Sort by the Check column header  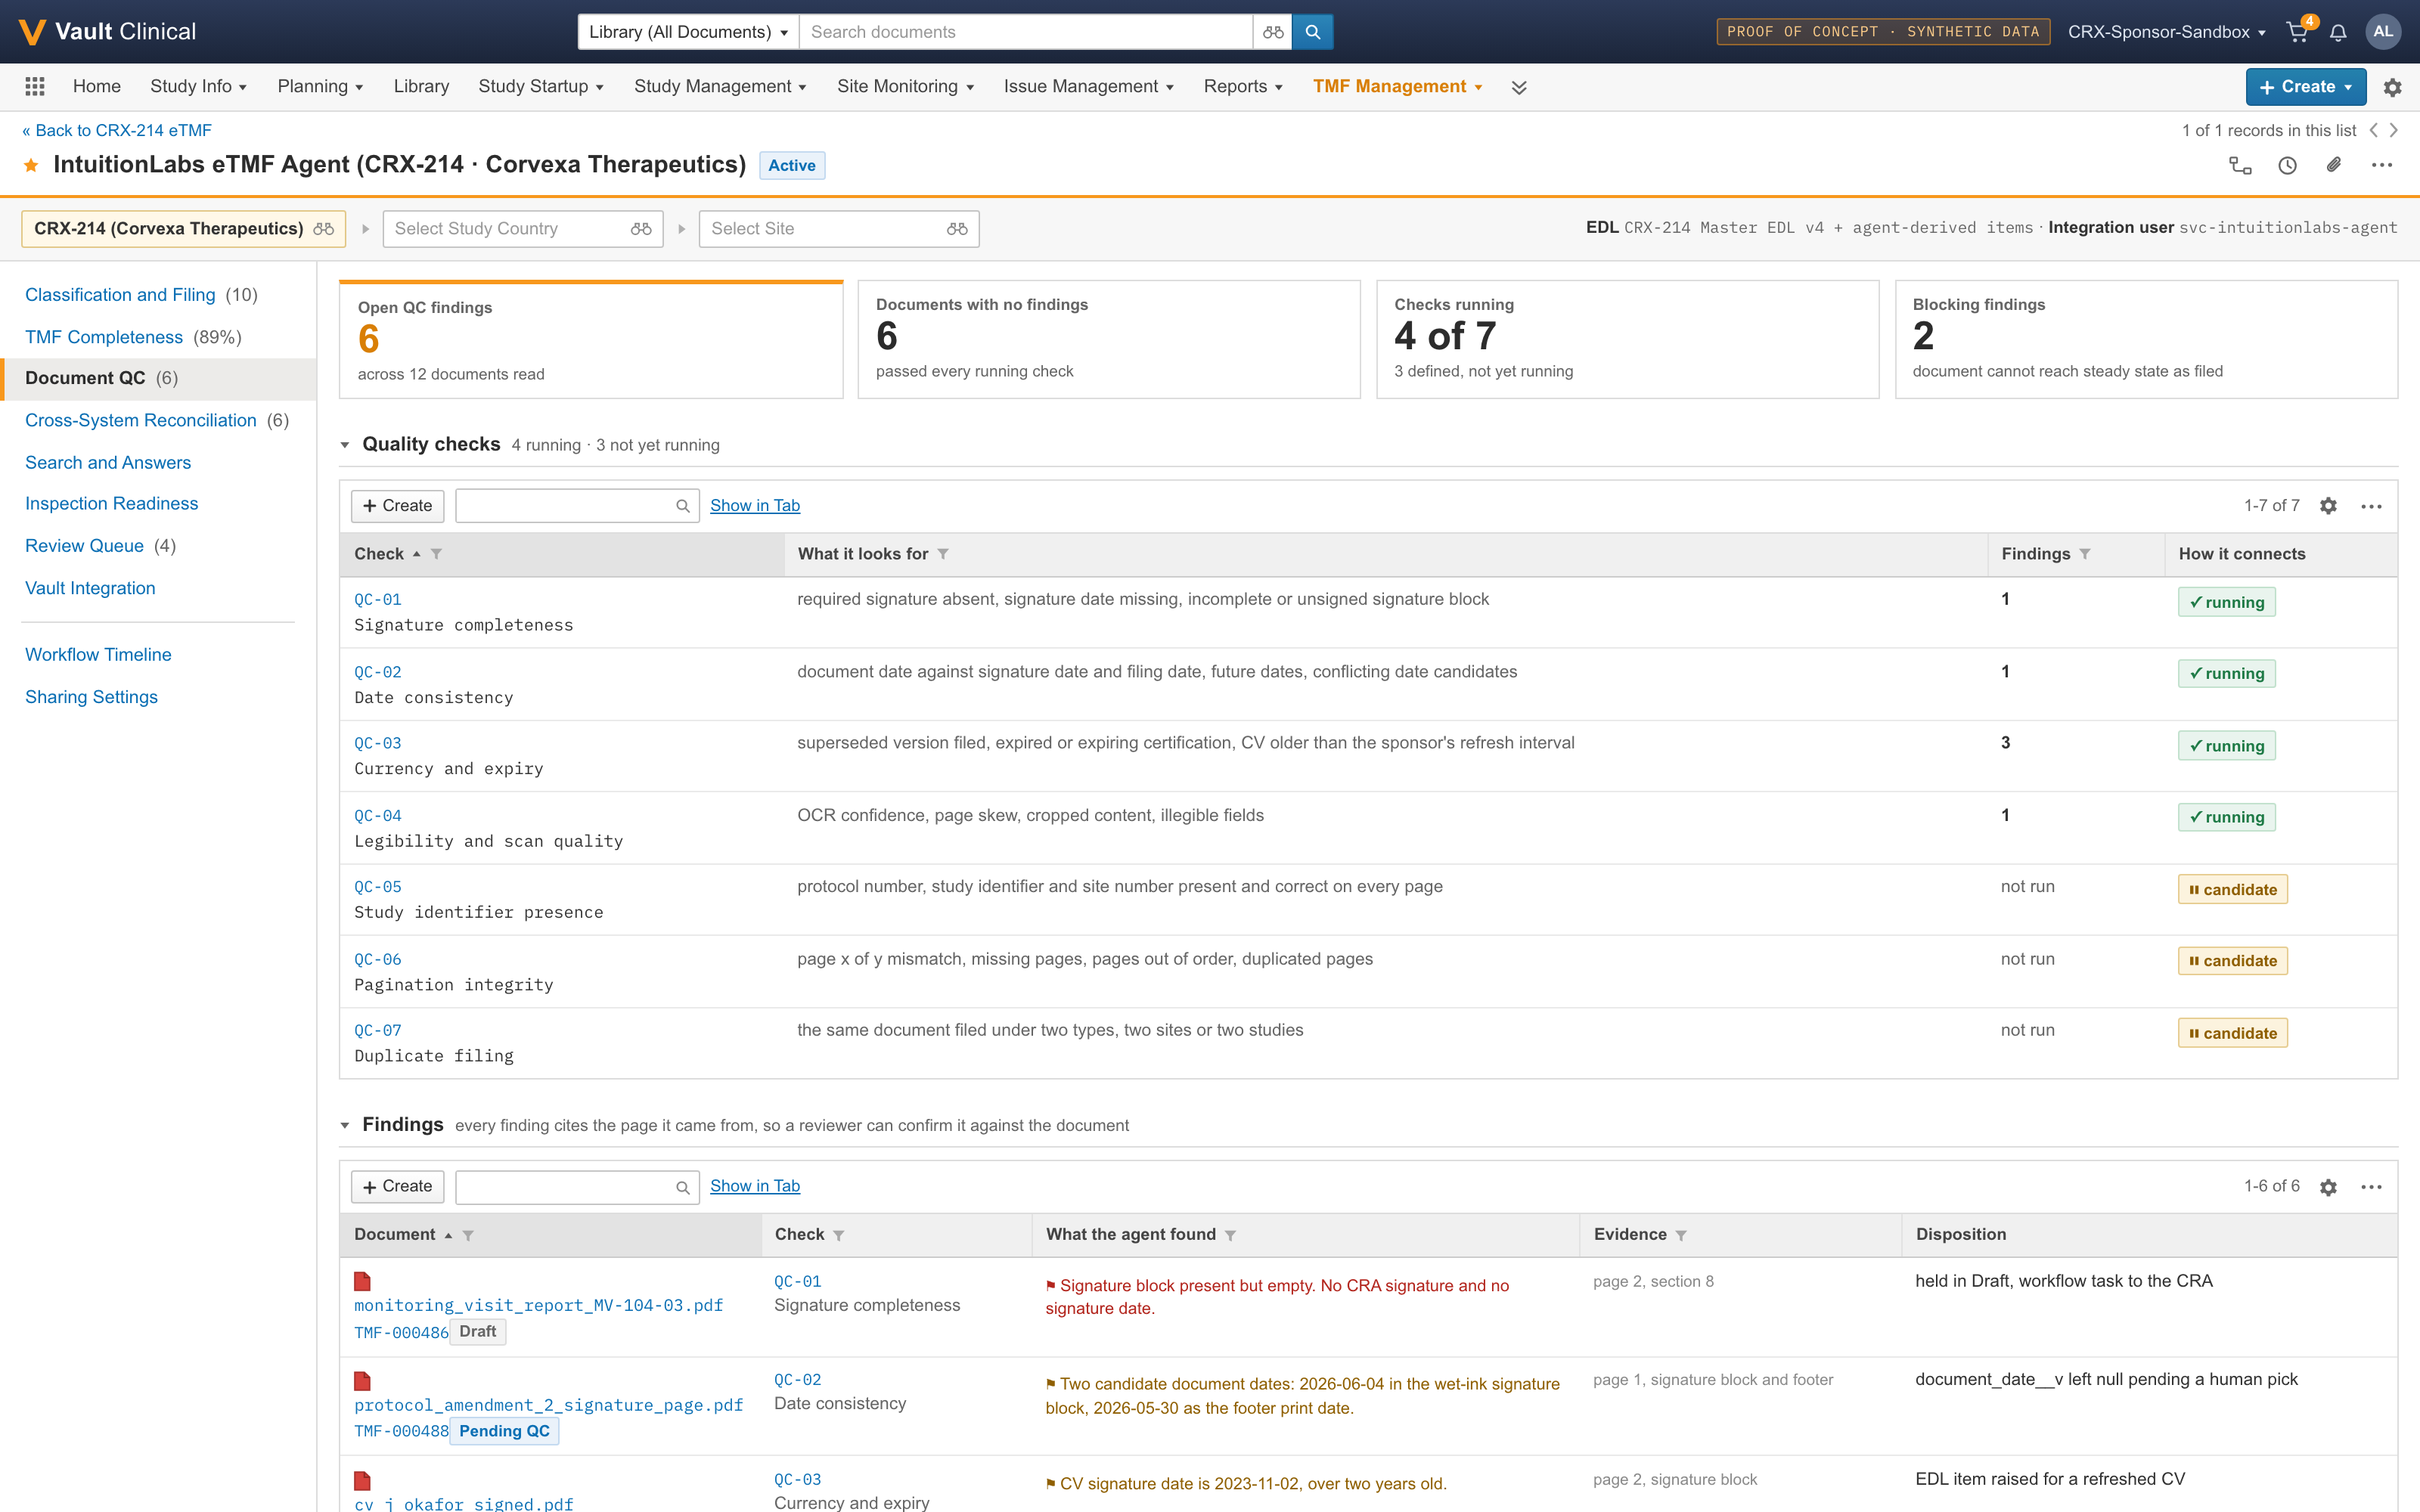point(379,554)
